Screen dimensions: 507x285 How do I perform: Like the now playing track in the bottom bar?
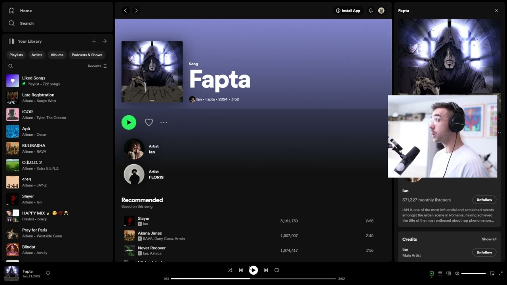point(48,273)
